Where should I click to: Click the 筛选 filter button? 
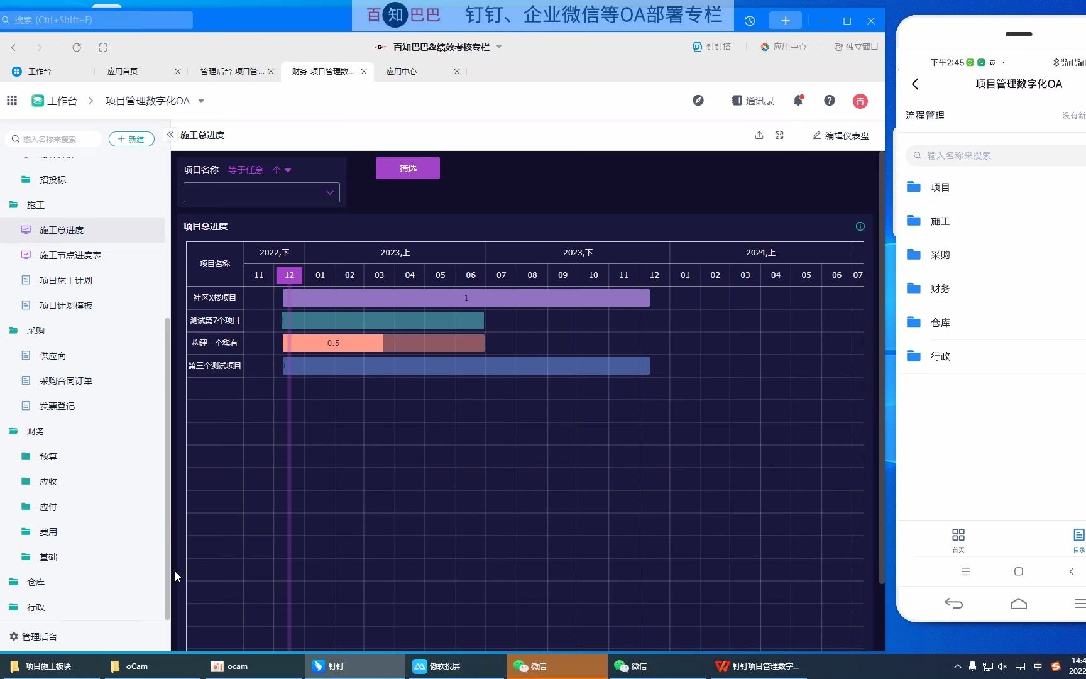[x=408, y=168]
